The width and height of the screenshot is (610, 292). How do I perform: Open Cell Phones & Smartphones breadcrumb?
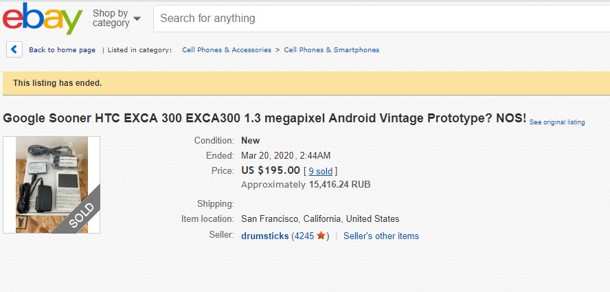(x=331, y=50)
